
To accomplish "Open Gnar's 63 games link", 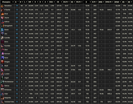I will (17, 14).
